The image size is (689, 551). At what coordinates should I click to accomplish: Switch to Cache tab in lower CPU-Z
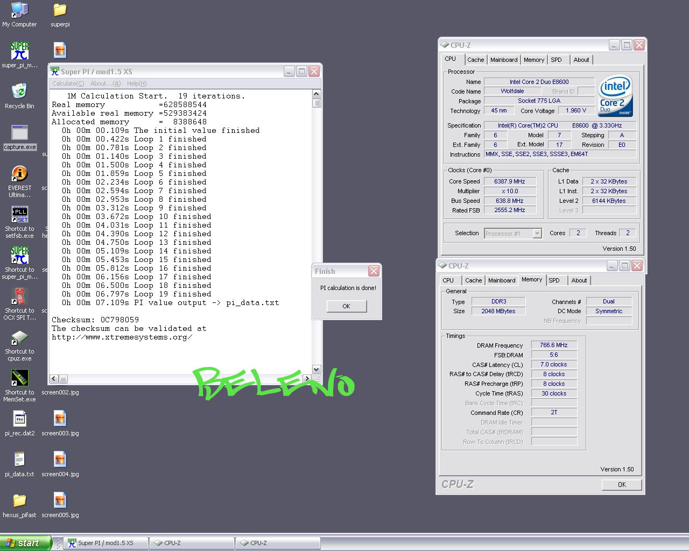[x=473, y=280]
